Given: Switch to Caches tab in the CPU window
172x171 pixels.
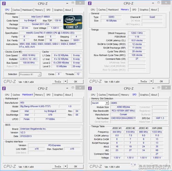Looking at the screenshot, I should [16, 10].
